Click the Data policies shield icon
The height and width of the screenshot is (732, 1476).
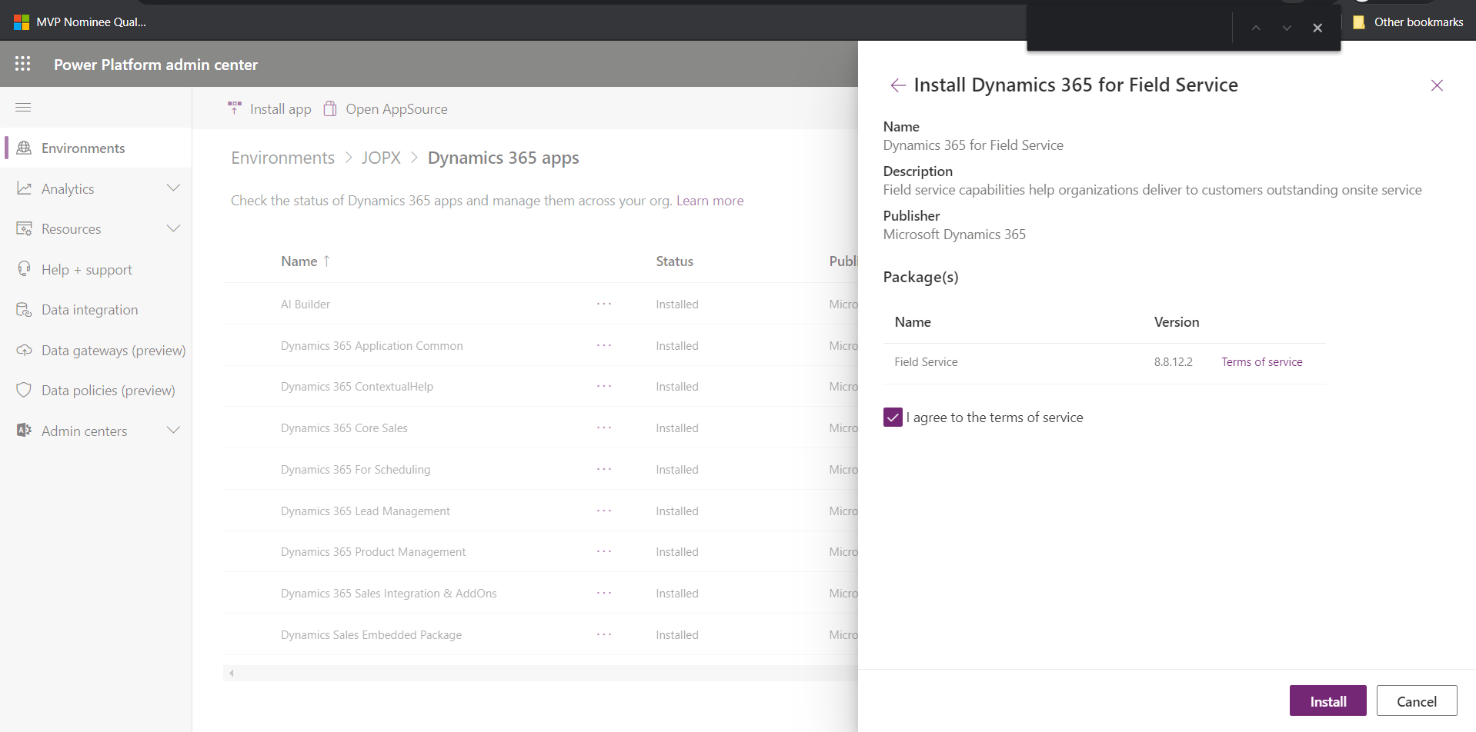[x=24, y=390]
